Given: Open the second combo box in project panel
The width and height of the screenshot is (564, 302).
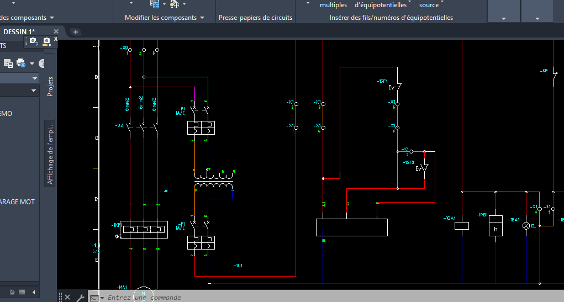Looking at the screenshot, I should (19, 91).
